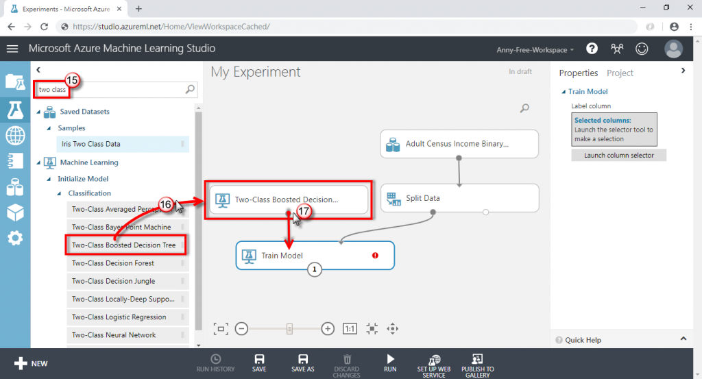Select Two-Class Bayes Point Machine module
Screen dimensions: 702x379
click(x=128, y=227)
